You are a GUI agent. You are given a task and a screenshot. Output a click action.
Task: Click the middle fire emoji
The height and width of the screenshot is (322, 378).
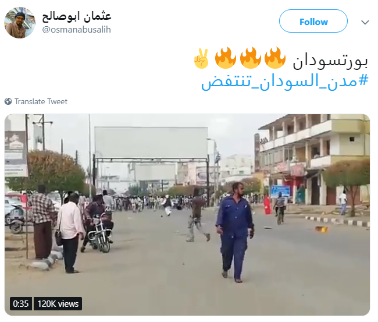(x=250, y=58)
